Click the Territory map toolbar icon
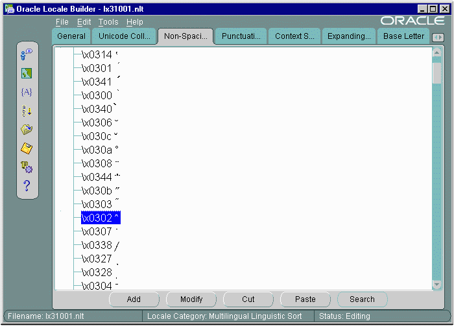The image size is (454, 326). pos(27,74)
